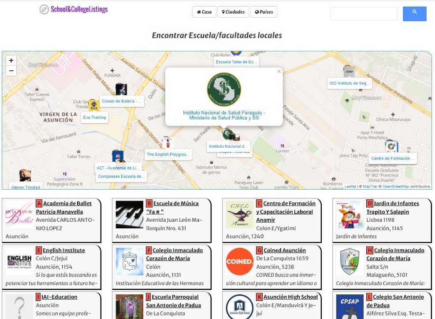The height and width of the screenshot is (319, 435).
Task: Click the CICM blue crest thumbnail
Action: tap(129, 262)
